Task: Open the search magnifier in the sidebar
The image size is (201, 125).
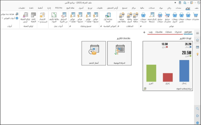Action: tap(197, 109)
